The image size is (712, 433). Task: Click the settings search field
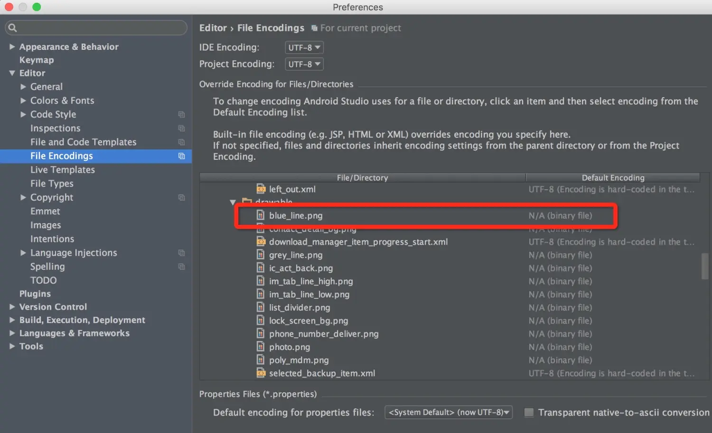(x=96, y=28)
